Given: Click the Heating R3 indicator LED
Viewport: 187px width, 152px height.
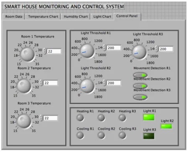Looking at the screenshot, I should 122,118.
